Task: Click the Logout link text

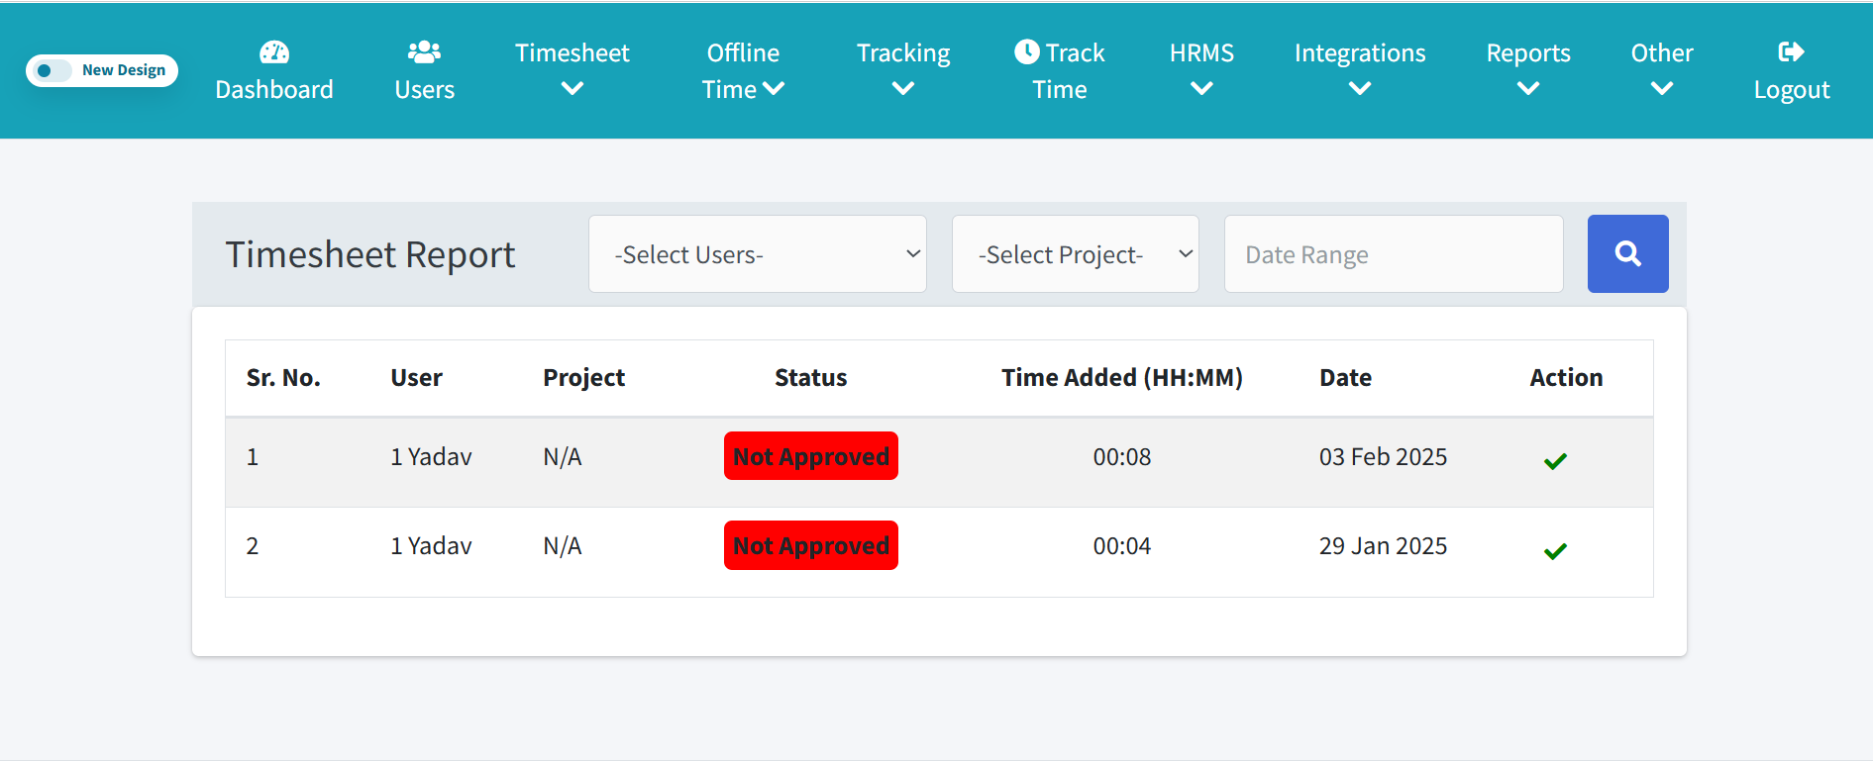Action: pos(1792,90)
